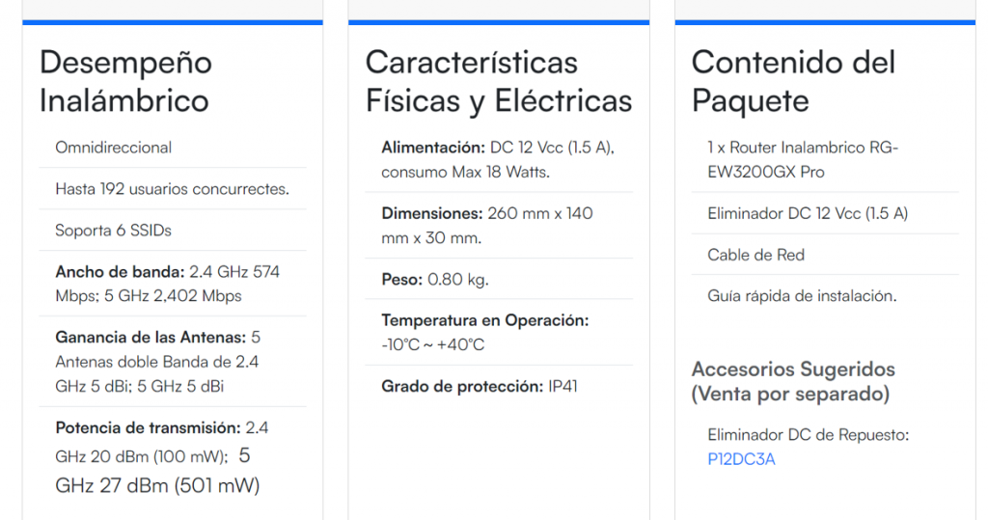988x520 pixels.
Task: Click the Router Inalambrico RG-EW3200GX Pro item
Action: point(802,159)
